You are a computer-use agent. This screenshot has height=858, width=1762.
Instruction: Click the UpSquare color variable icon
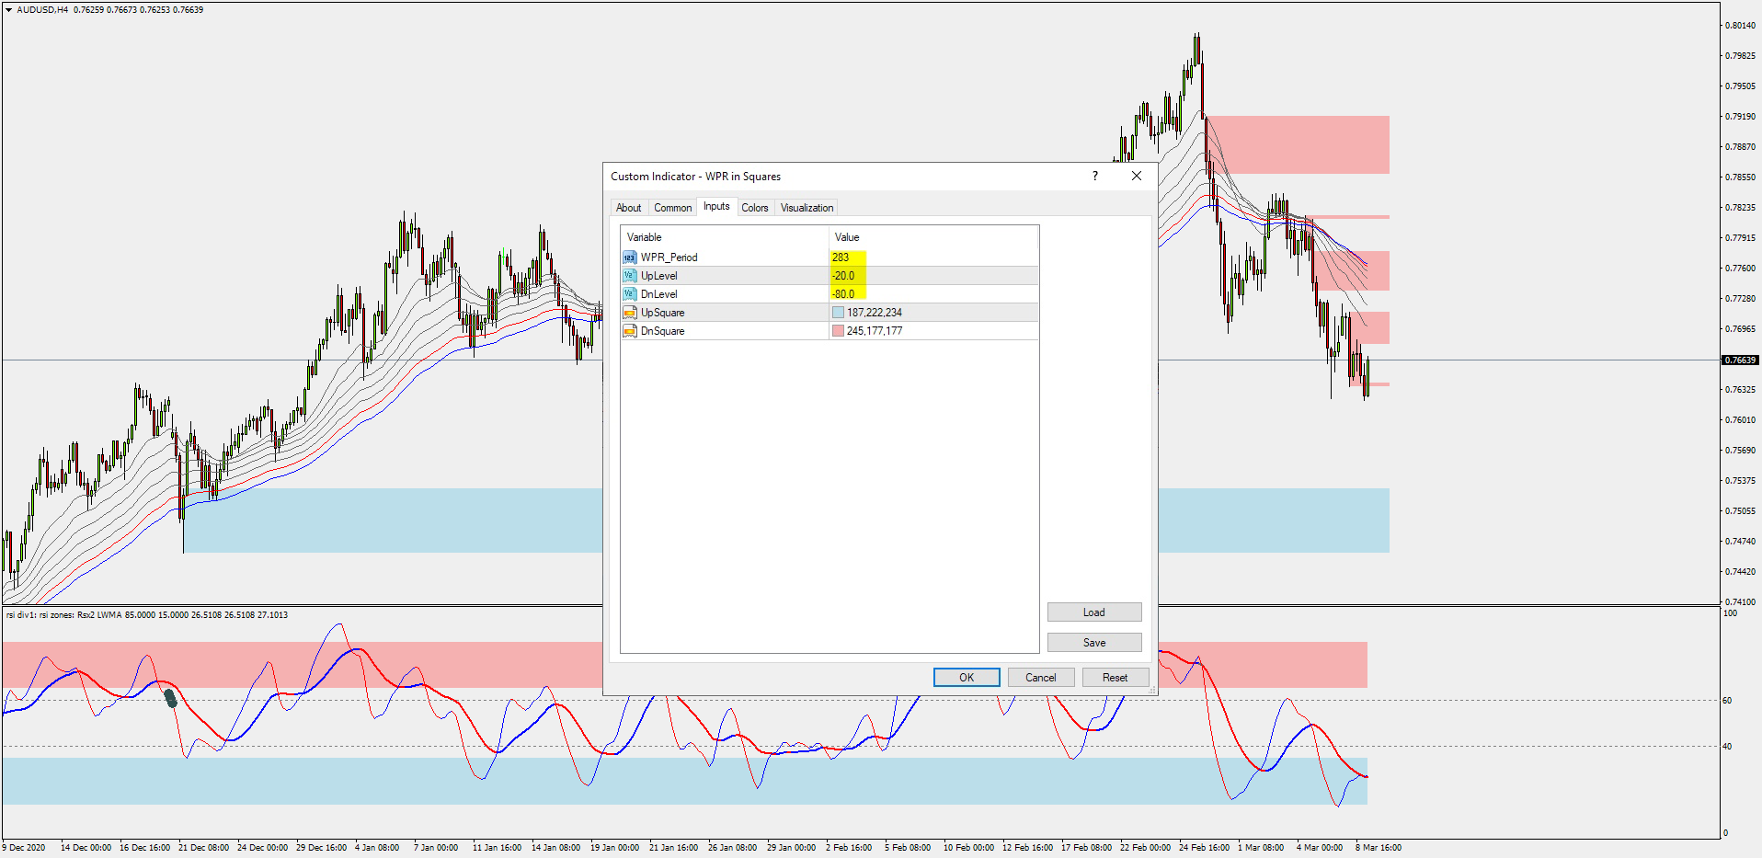[630, 313]
